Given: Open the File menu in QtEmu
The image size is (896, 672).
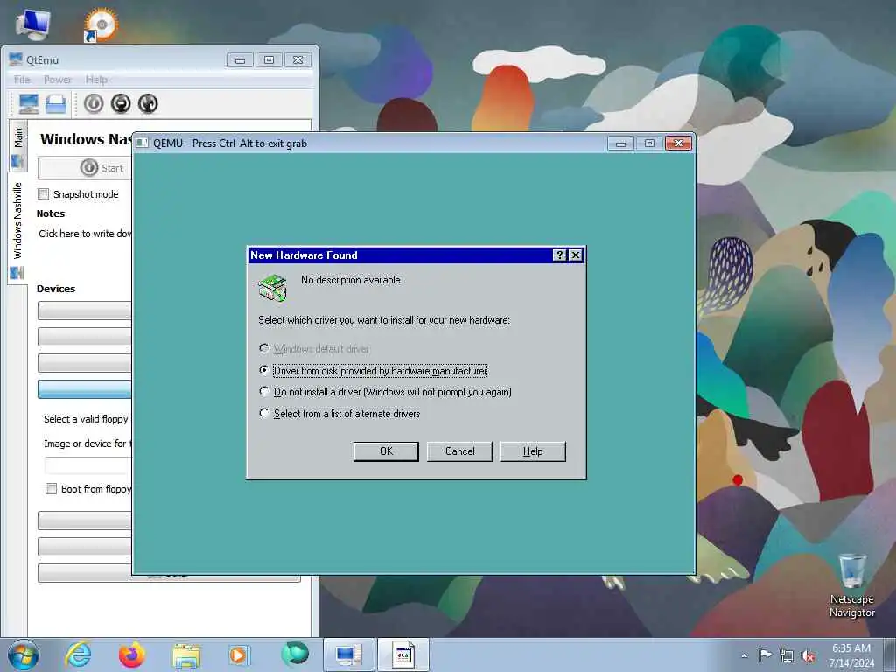Looking at the screenshot, I should [22, 80].
